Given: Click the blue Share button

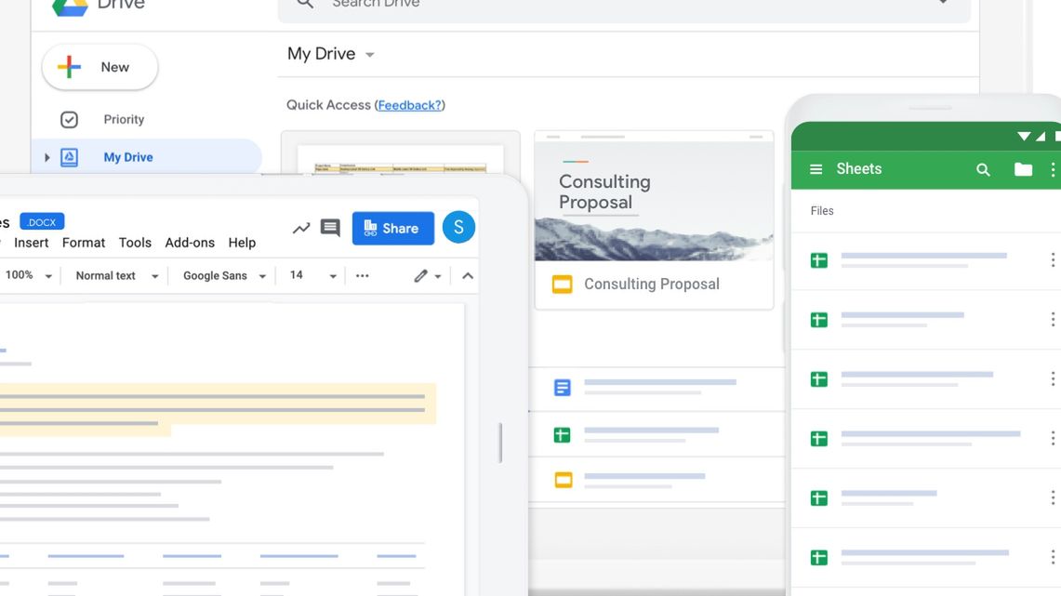Looking at the screenshot, I should point(392,227).
